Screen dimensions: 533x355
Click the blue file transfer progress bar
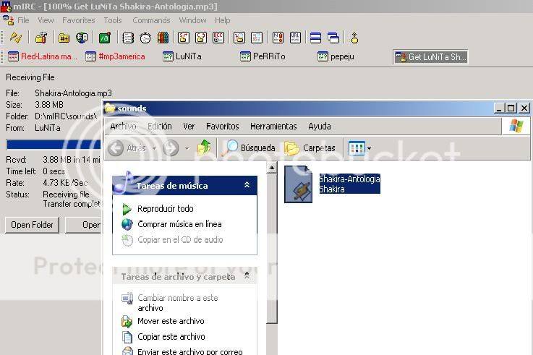click(x=54, y=145)
